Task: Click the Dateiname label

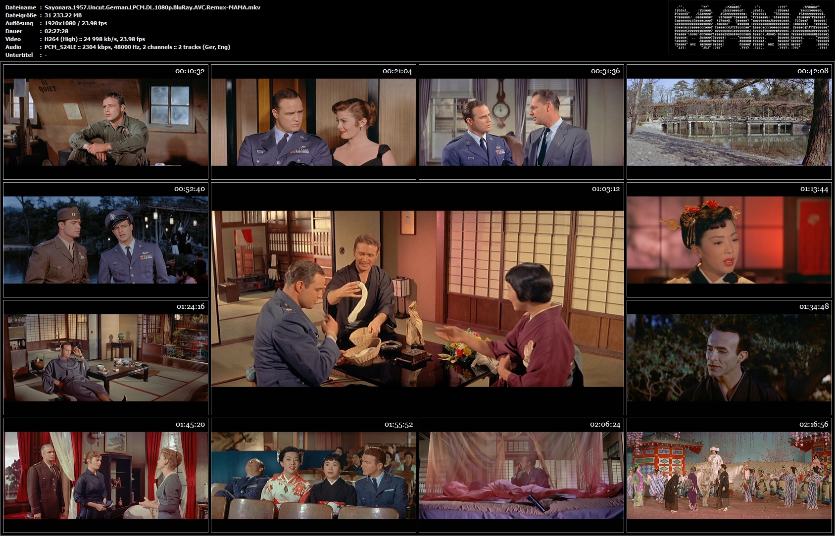Action: [x=21, y=7]
